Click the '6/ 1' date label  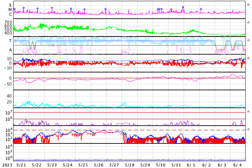(191, 165)
